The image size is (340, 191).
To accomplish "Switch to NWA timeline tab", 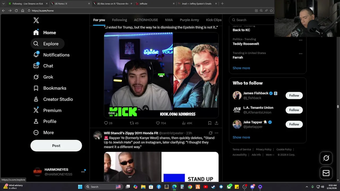I will coord(169,20).
